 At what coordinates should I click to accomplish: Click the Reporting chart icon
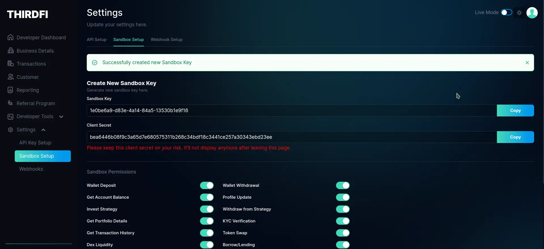10,90
